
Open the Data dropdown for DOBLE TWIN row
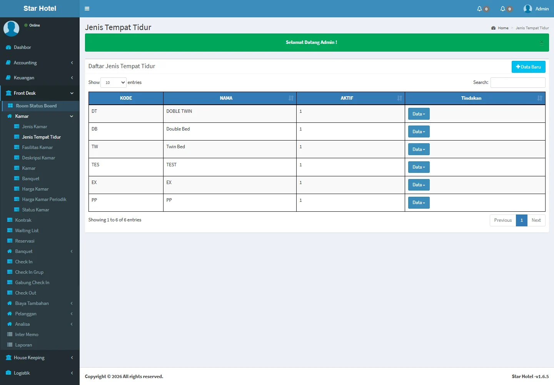point(419,114)
